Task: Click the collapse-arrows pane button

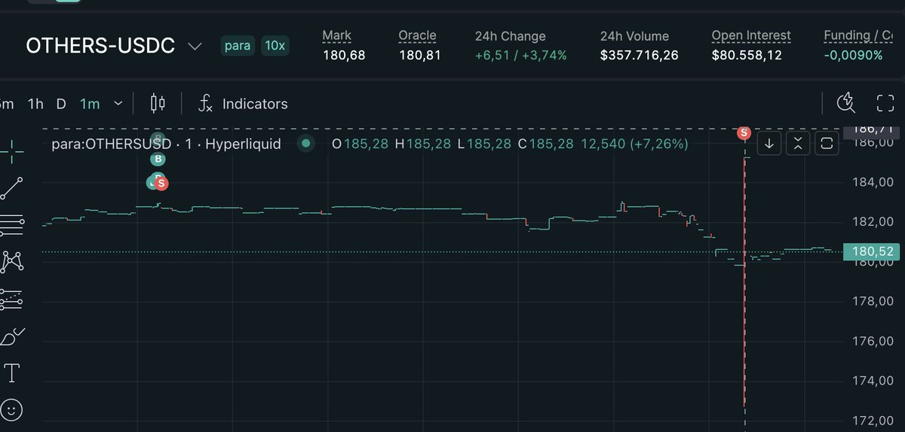Action: (x=798, y=143)
